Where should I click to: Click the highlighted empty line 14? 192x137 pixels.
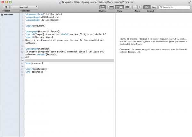69,60
